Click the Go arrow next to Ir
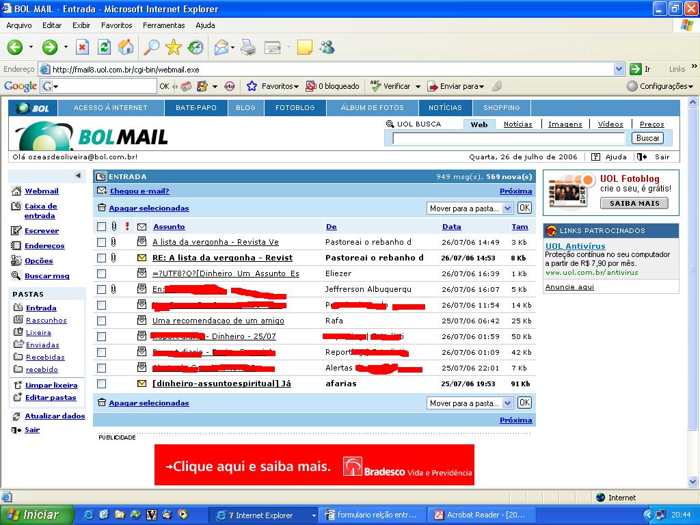This screenshot has width=700, height=525. tap(635, 69)
